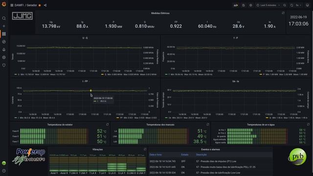
Task: Open Medidas Elétricas panel corner icon
Action: (x=283, y=13)
